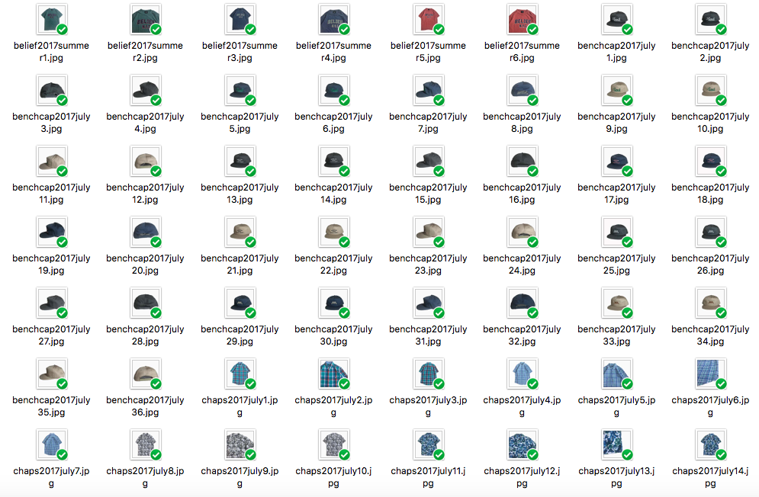The height and width of the screenshot is (497, 759).
Task: Choose chaps2017july3.jpg shirt icon
Action: coord(429,374)
